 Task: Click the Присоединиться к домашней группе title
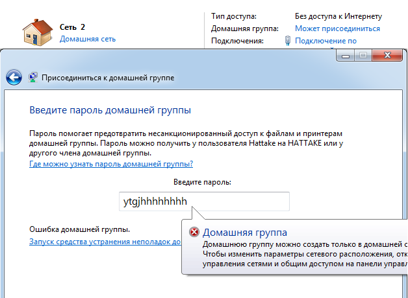(108, 77)
